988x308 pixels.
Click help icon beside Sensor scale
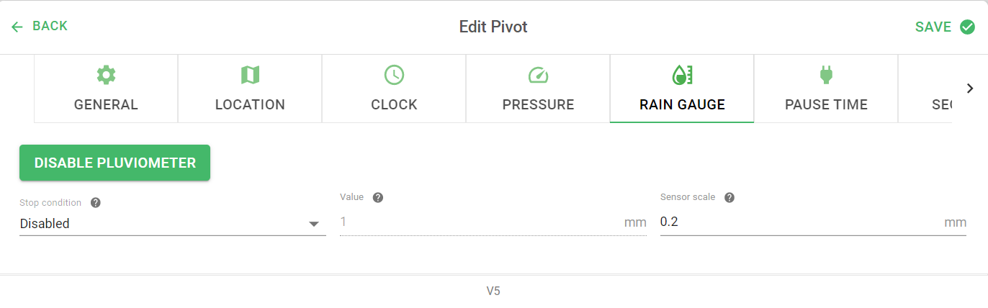click(729, 197)
